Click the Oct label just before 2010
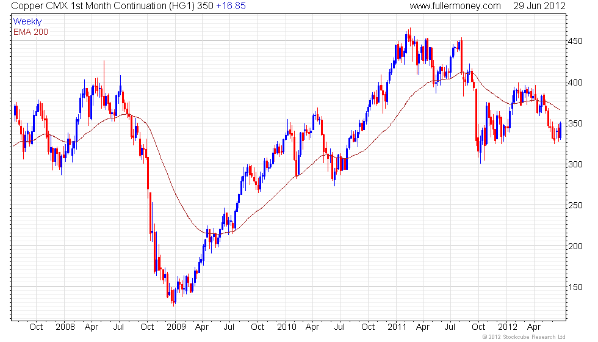 point(258,327)
